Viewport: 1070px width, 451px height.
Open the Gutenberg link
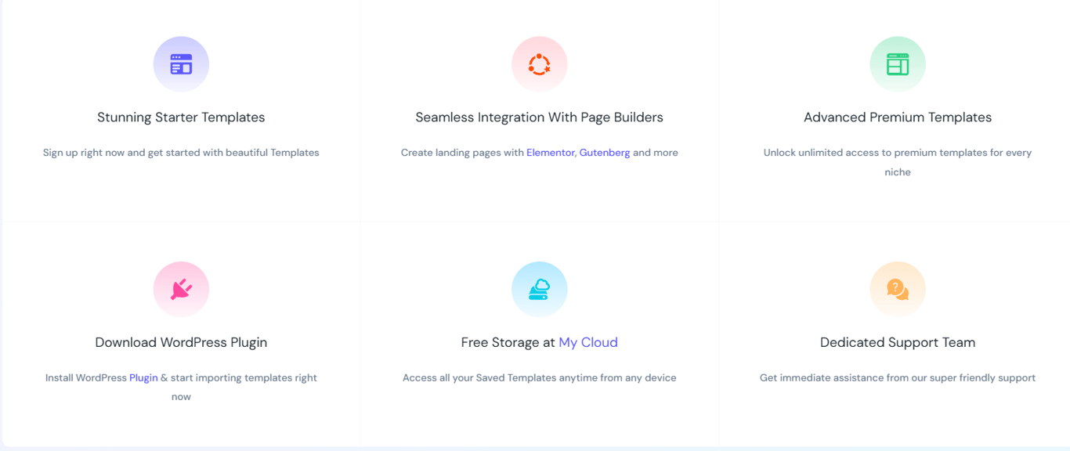coord(605,153)
